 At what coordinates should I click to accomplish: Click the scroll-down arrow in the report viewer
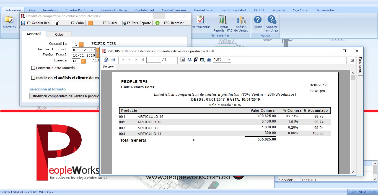353,172
